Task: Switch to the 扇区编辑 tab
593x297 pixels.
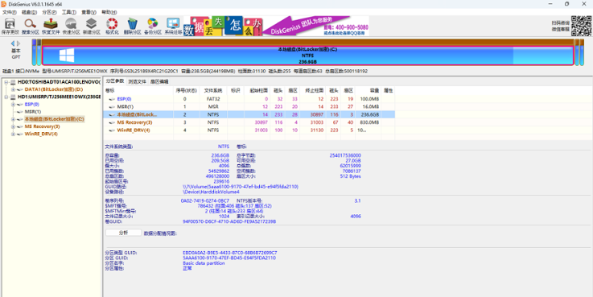Action: (x=159, y=81)
